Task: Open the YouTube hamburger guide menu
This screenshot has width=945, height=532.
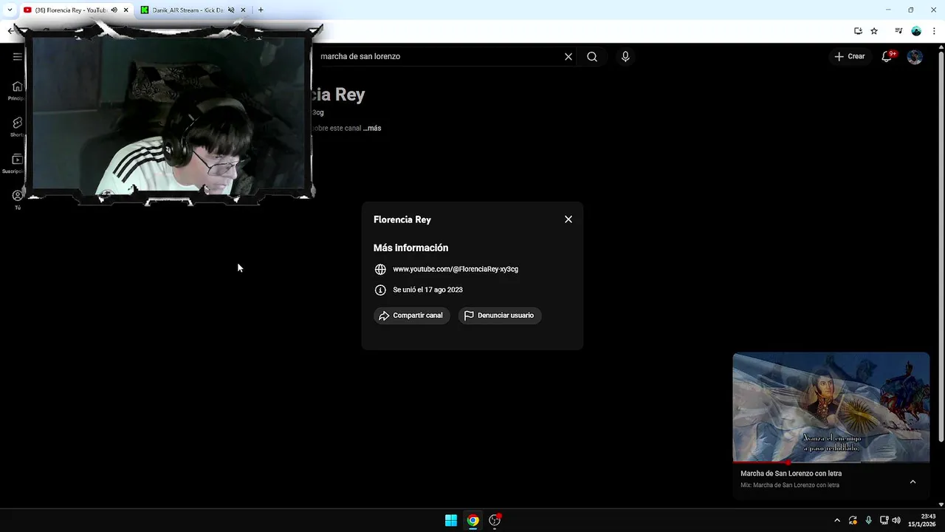Action: coord(17,56)
